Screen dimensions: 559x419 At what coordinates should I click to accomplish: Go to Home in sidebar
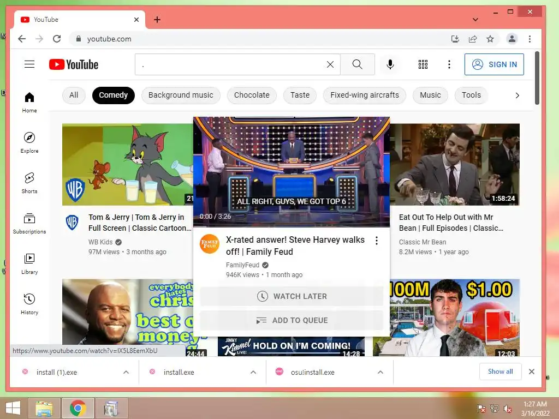point(29,103)
